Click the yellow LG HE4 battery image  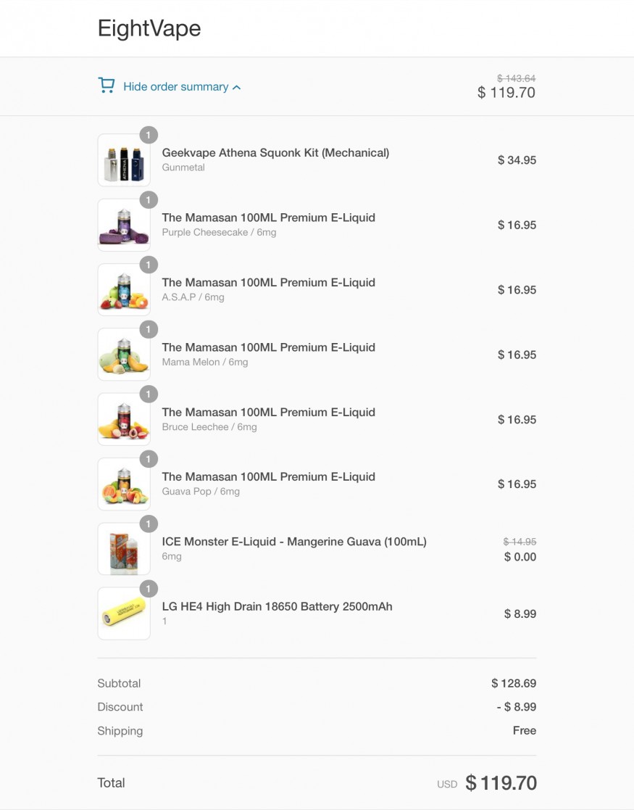[x=124, y=613]
